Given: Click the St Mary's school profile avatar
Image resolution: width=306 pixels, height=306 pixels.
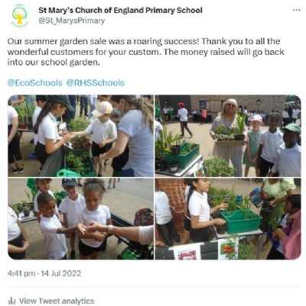Looking at the screenshot, I should tap(20, 16).
